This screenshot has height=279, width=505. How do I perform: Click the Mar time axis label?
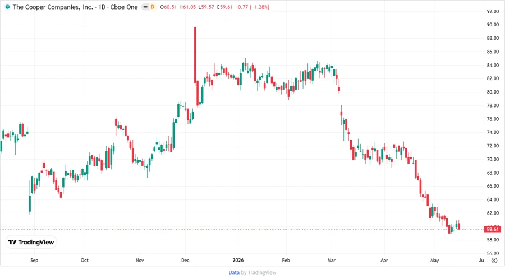332,260
